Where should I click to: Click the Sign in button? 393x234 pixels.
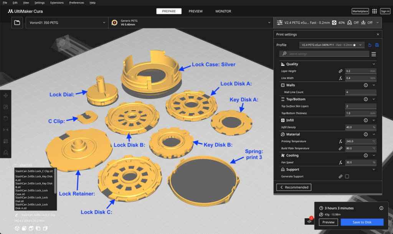tap(385, 11)
